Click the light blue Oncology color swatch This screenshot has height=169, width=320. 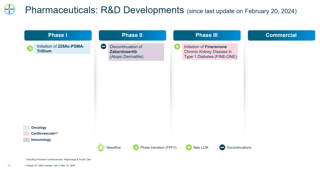[26, 128]
